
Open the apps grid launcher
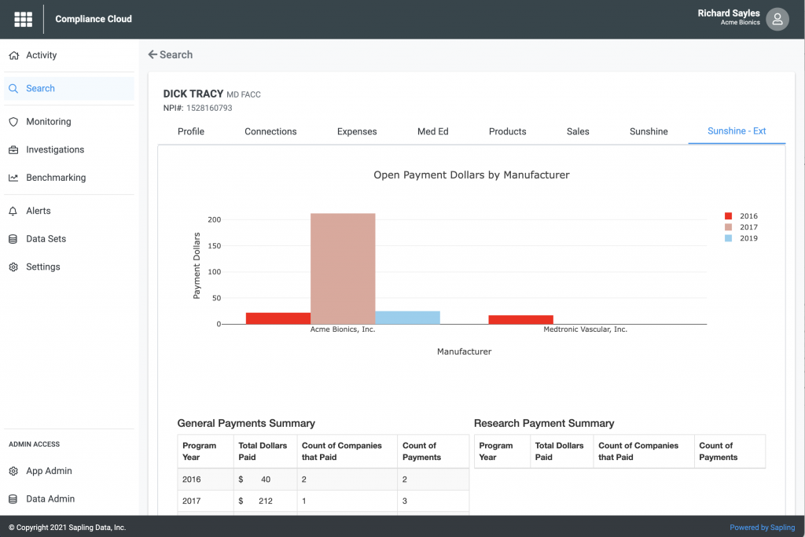point(23,19)
